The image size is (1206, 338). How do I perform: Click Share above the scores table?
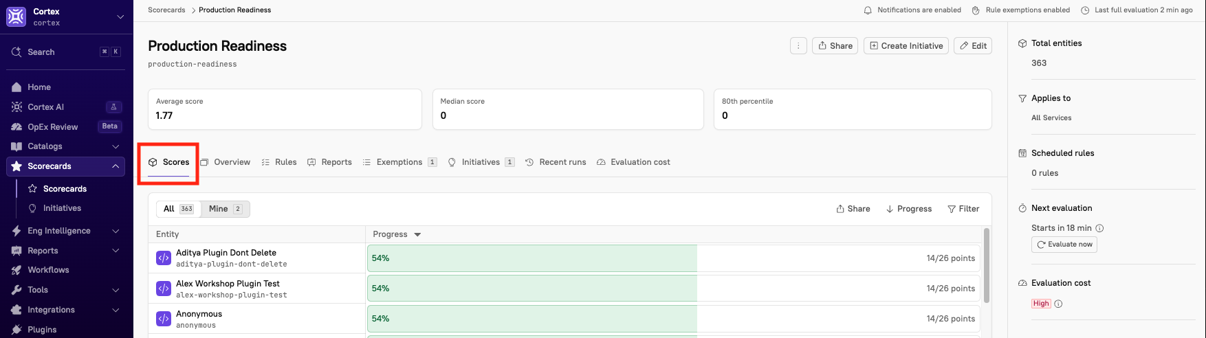853,209
